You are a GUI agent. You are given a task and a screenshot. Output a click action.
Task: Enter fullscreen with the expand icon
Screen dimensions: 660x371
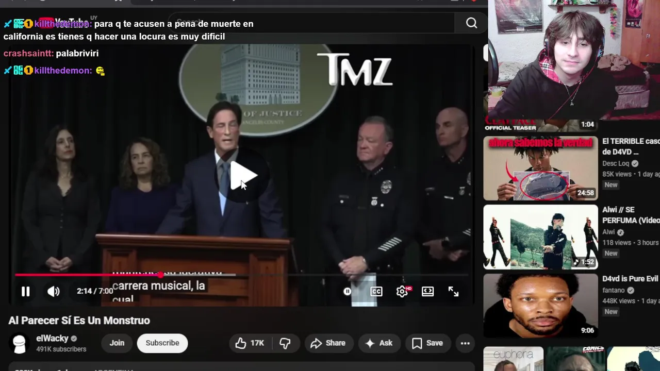(x=453, y=291)
